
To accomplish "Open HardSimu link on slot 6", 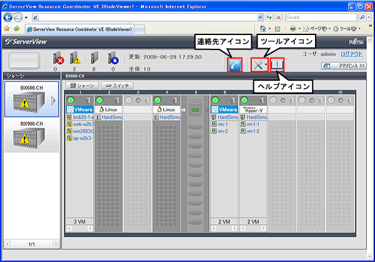I will tap(227, 117).
